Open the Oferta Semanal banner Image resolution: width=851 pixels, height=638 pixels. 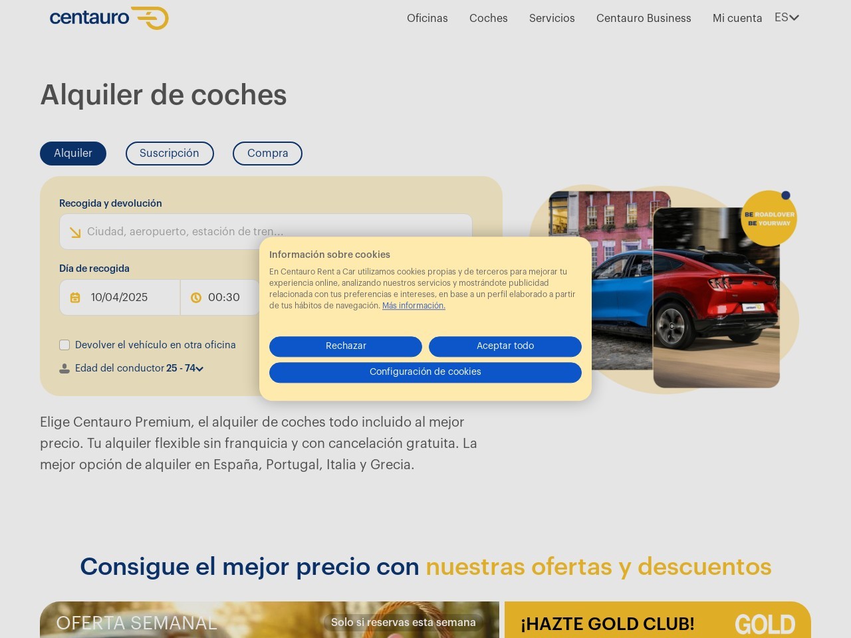click(269, 620)
